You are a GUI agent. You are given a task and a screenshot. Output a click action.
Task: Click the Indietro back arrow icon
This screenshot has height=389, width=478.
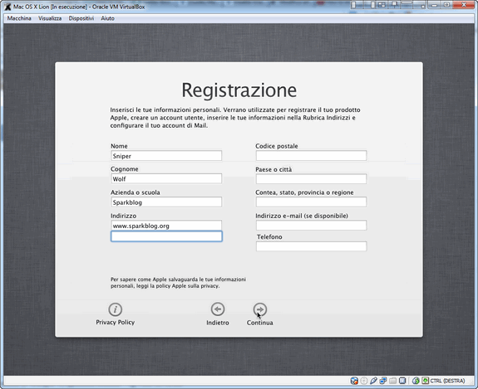pos(218,309)
